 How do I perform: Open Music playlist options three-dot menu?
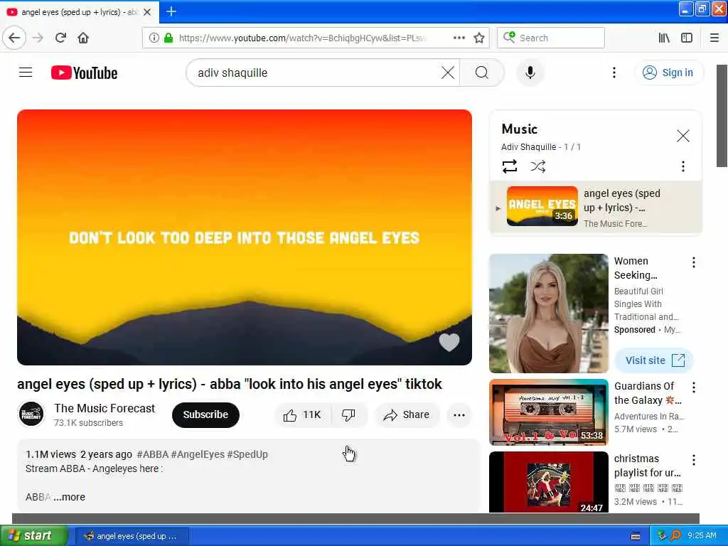click(683, 166)
